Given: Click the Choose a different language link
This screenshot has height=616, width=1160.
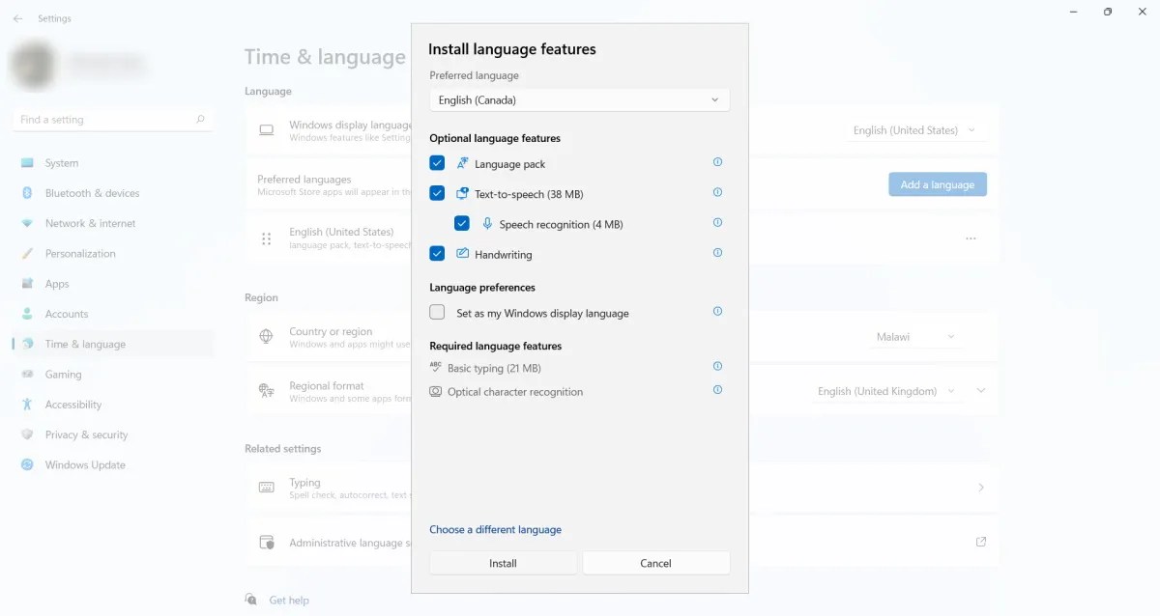Looking at the screenshot, I should pyautogui.click(x=496, y=529).
